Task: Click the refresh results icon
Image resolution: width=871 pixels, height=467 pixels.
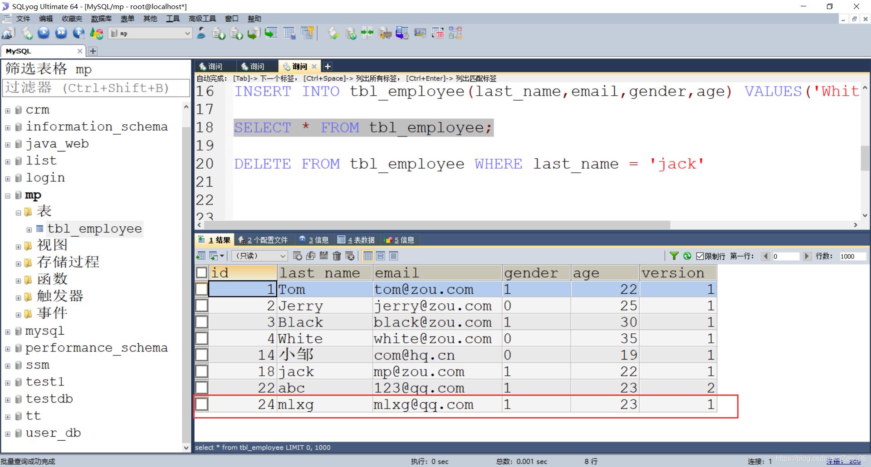Action: 687,256
